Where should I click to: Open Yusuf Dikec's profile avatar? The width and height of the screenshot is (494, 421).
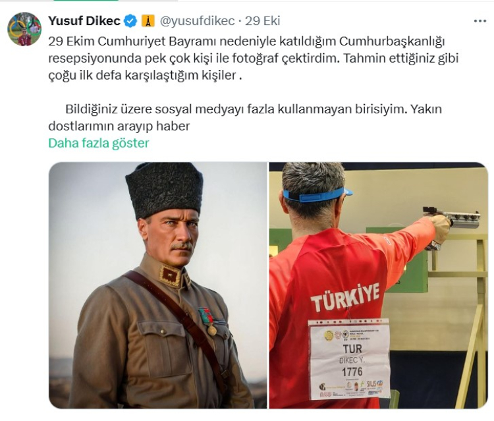24,29
